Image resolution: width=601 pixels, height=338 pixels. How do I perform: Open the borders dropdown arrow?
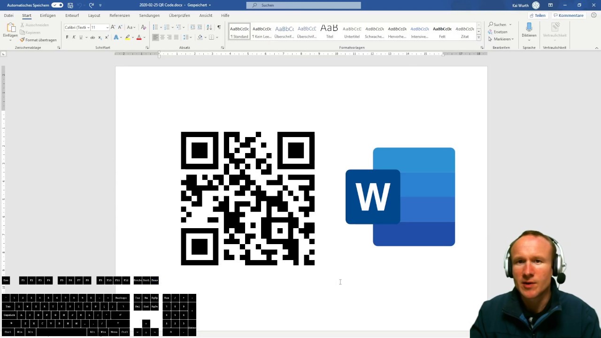(216, 37)
